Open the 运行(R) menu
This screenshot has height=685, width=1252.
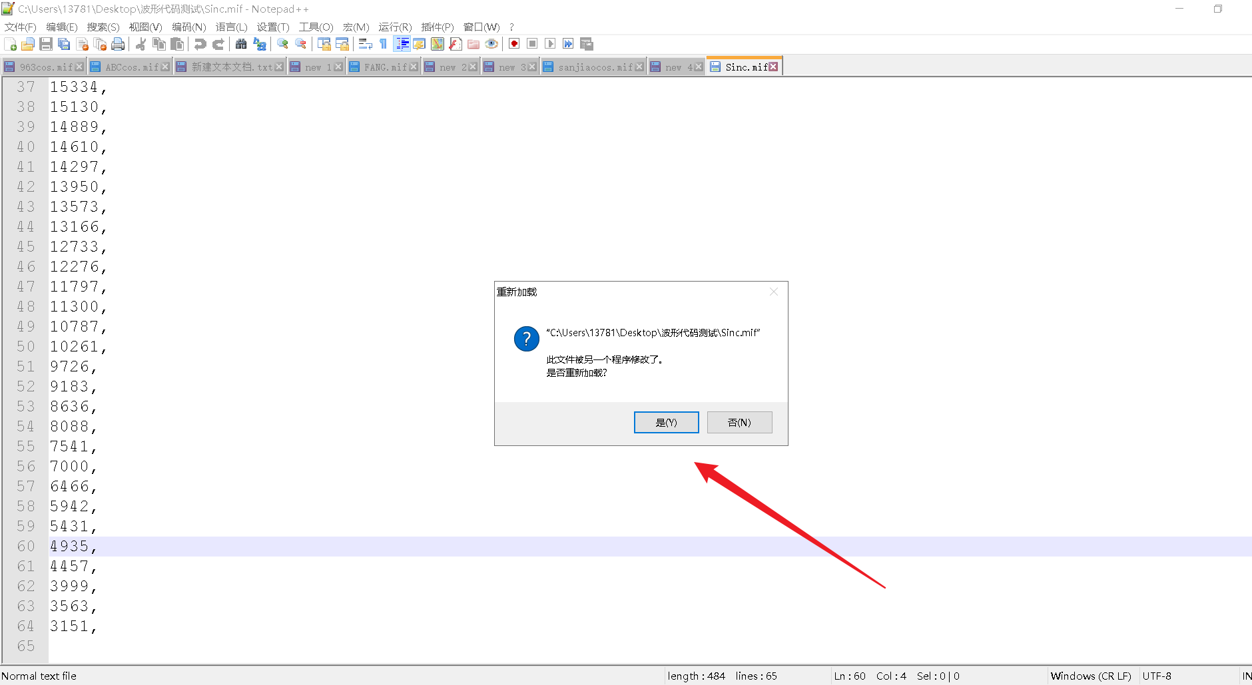395,27
